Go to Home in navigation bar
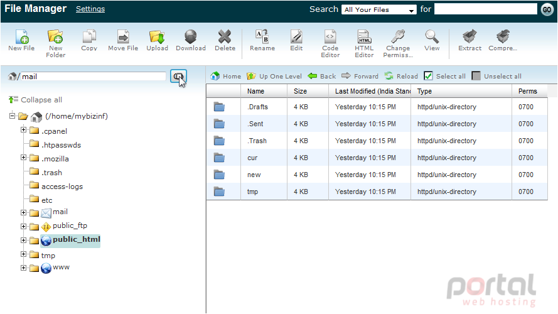The image size is (558, 314). pyautogui.click(x=225, y=76)
